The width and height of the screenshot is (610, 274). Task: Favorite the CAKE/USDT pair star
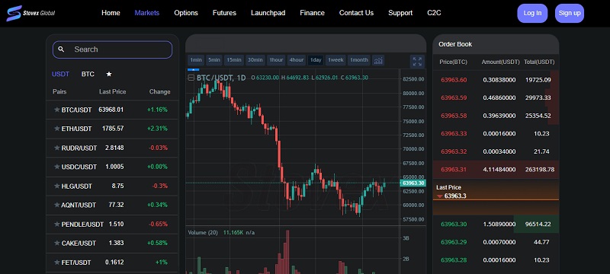[56, 244]
